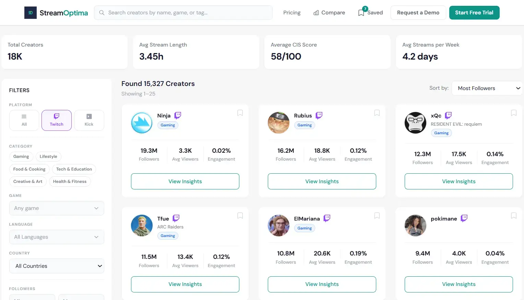
Task: Bookmark the pokimane creator card
Action: pos(513,215)
